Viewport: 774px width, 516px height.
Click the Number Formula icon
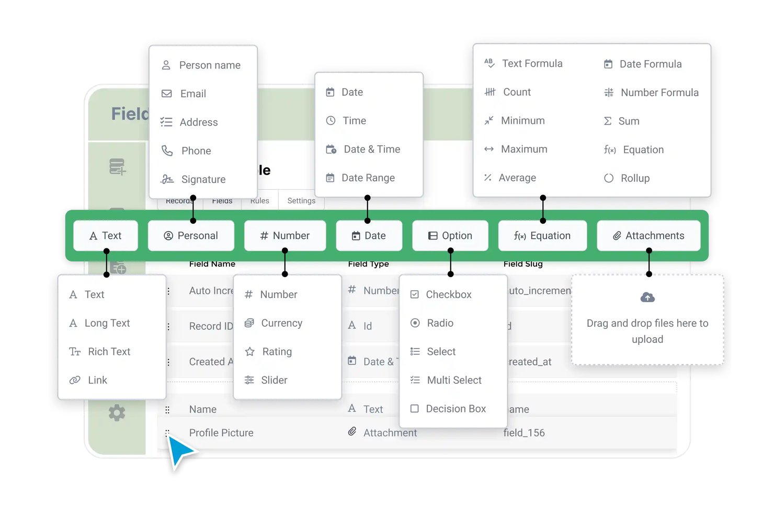(609, 93)
